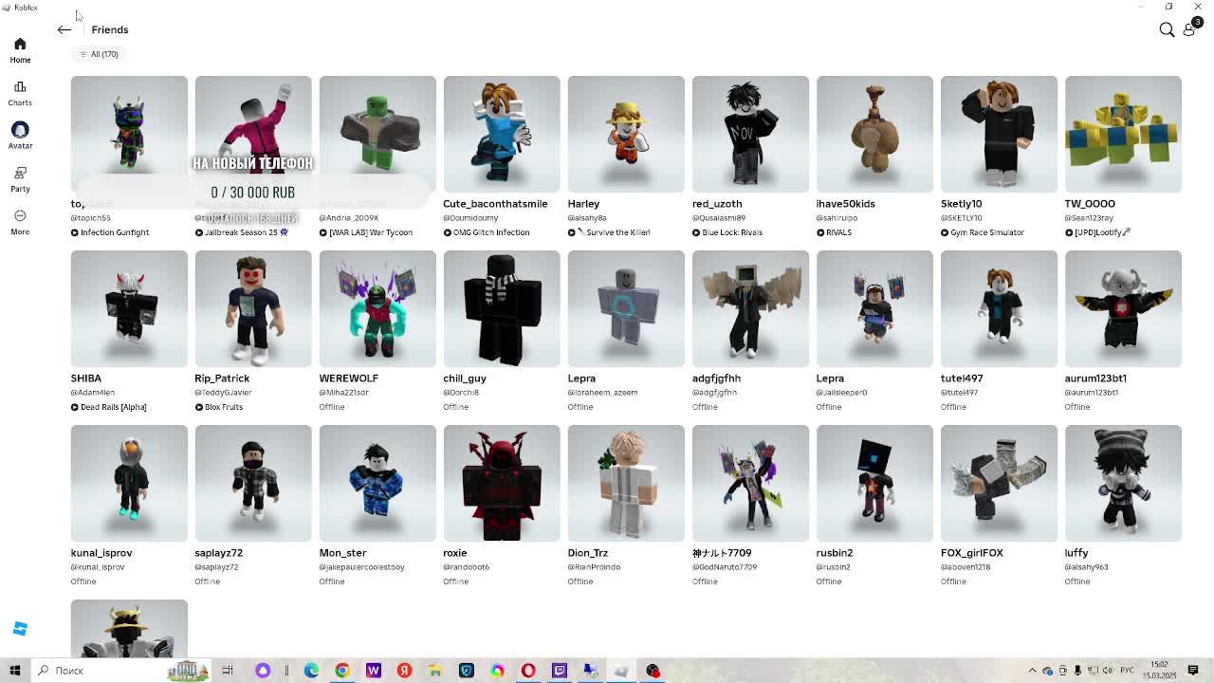Click the search magnifier icon

point(1167,29)
